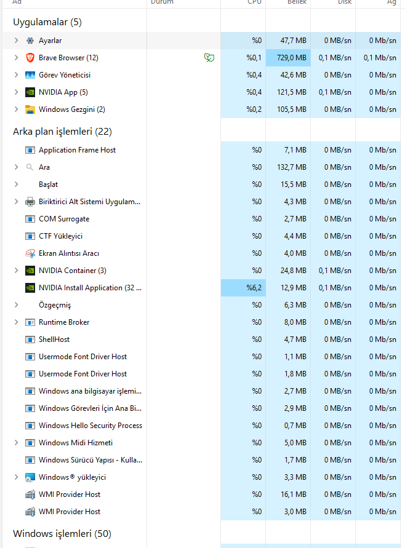Click the Brave Browser lion icon

(30, 58)
